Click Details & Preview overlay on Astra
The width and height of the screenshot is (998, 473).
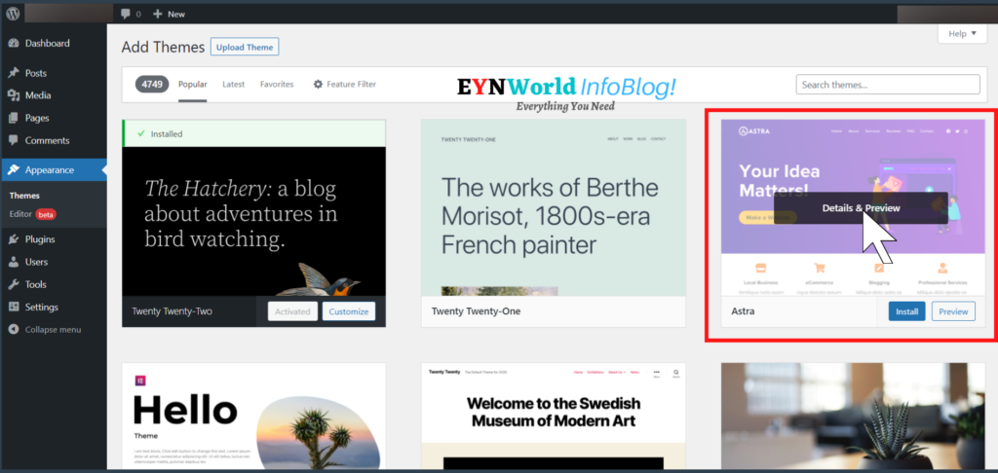pos(862,208)
